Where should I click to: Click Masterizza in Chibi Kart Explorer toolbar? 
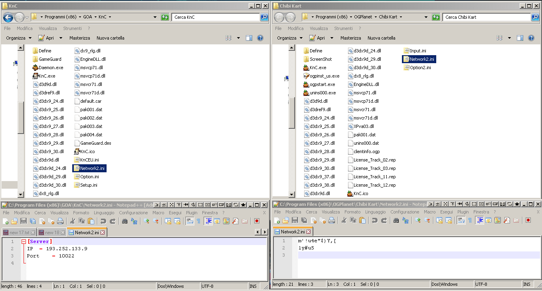click(x=351, y=38)
